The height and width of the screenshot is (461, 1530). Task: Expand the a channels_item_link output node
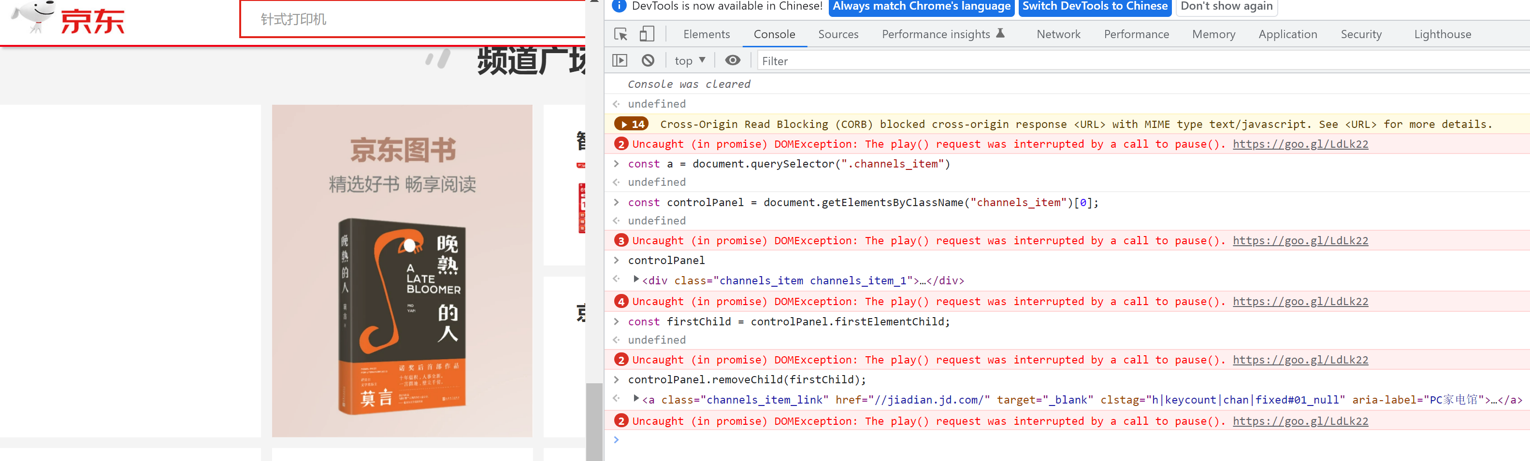pos(636,398)
